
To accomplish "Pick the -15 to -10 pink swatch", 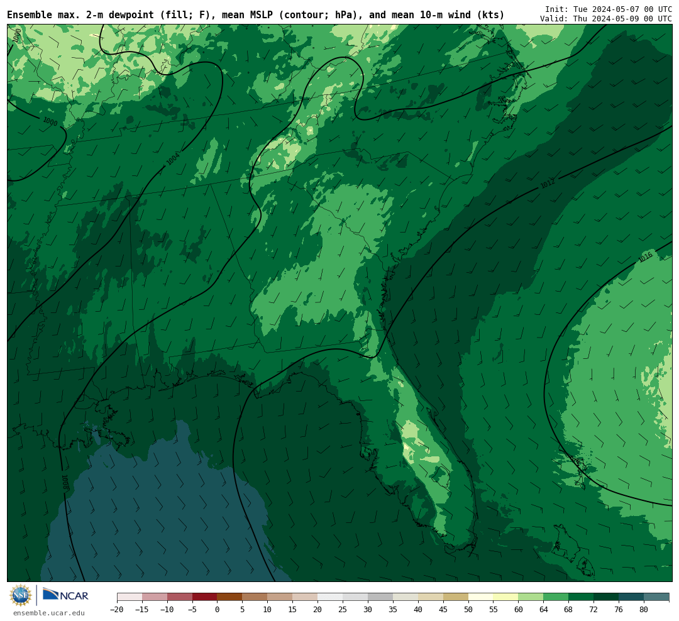I will 155,597.
